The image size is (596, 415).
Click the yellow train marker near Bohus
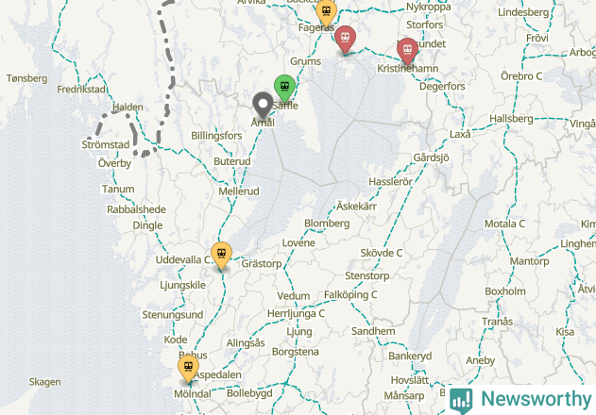[x=188, y=369]
